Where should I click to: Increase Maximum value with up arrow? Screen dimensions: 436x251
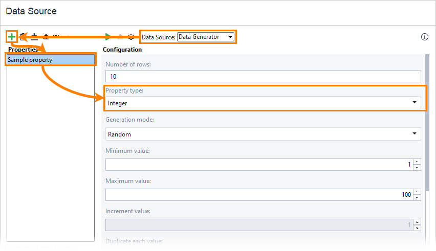point(417,192)
